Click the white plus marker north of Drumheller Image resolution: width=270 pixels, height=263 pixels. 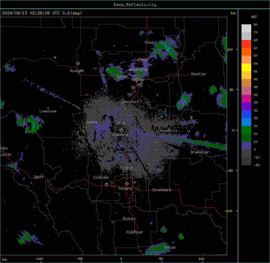(192, 117)
